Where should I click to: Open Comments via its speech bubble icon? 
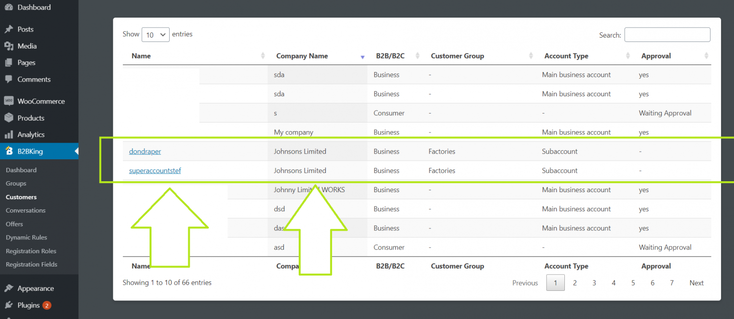[10, 79]
